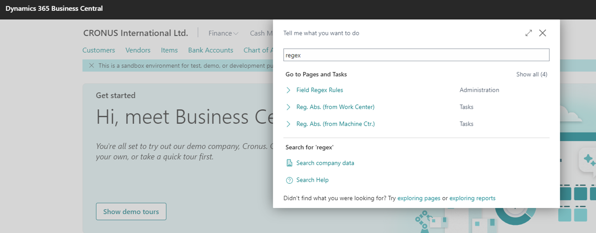Open Reg. Abs. (from Machine Ctr.) task
Image resolution: width=596 pixels, height=233 pixels.
pyautogui.click(x=335, y=124)
